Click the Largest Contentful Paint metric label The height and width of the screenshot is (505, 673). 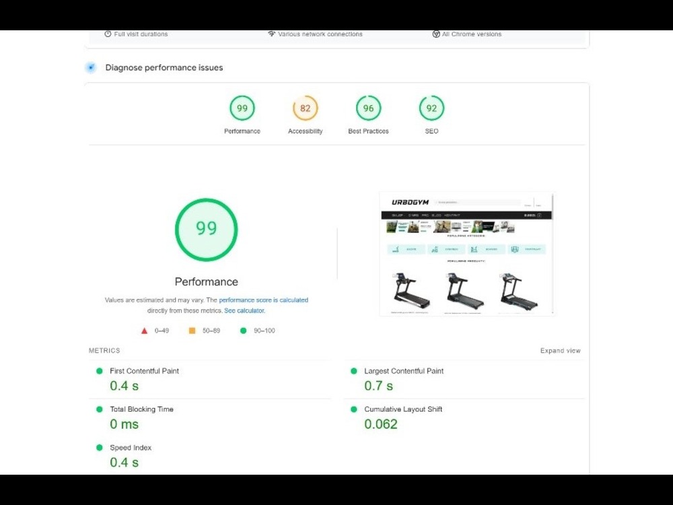404,371
